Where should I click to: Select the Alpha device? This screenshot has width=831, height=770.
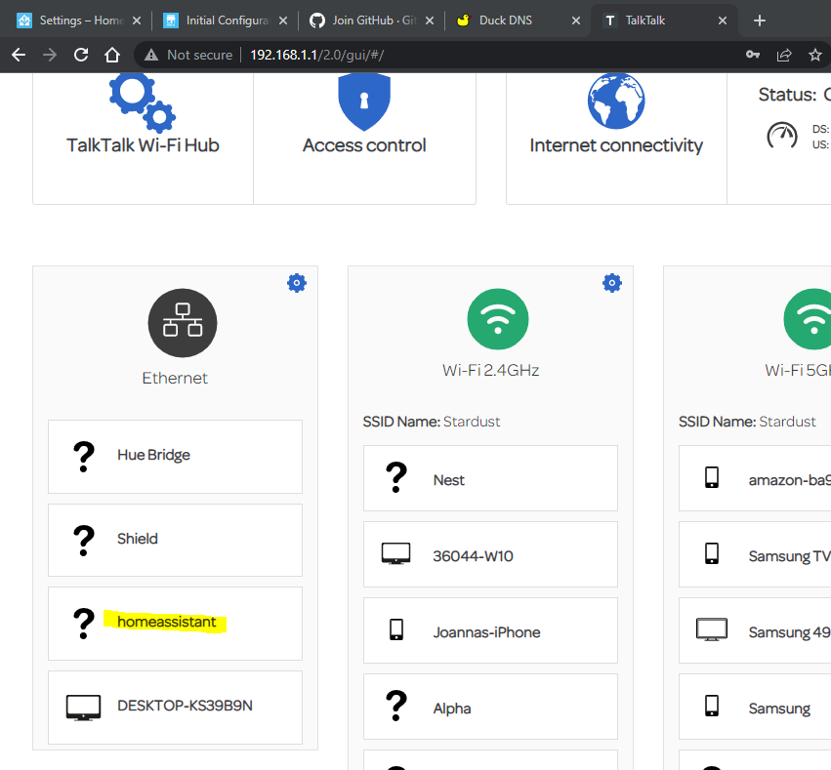point(491,707)
